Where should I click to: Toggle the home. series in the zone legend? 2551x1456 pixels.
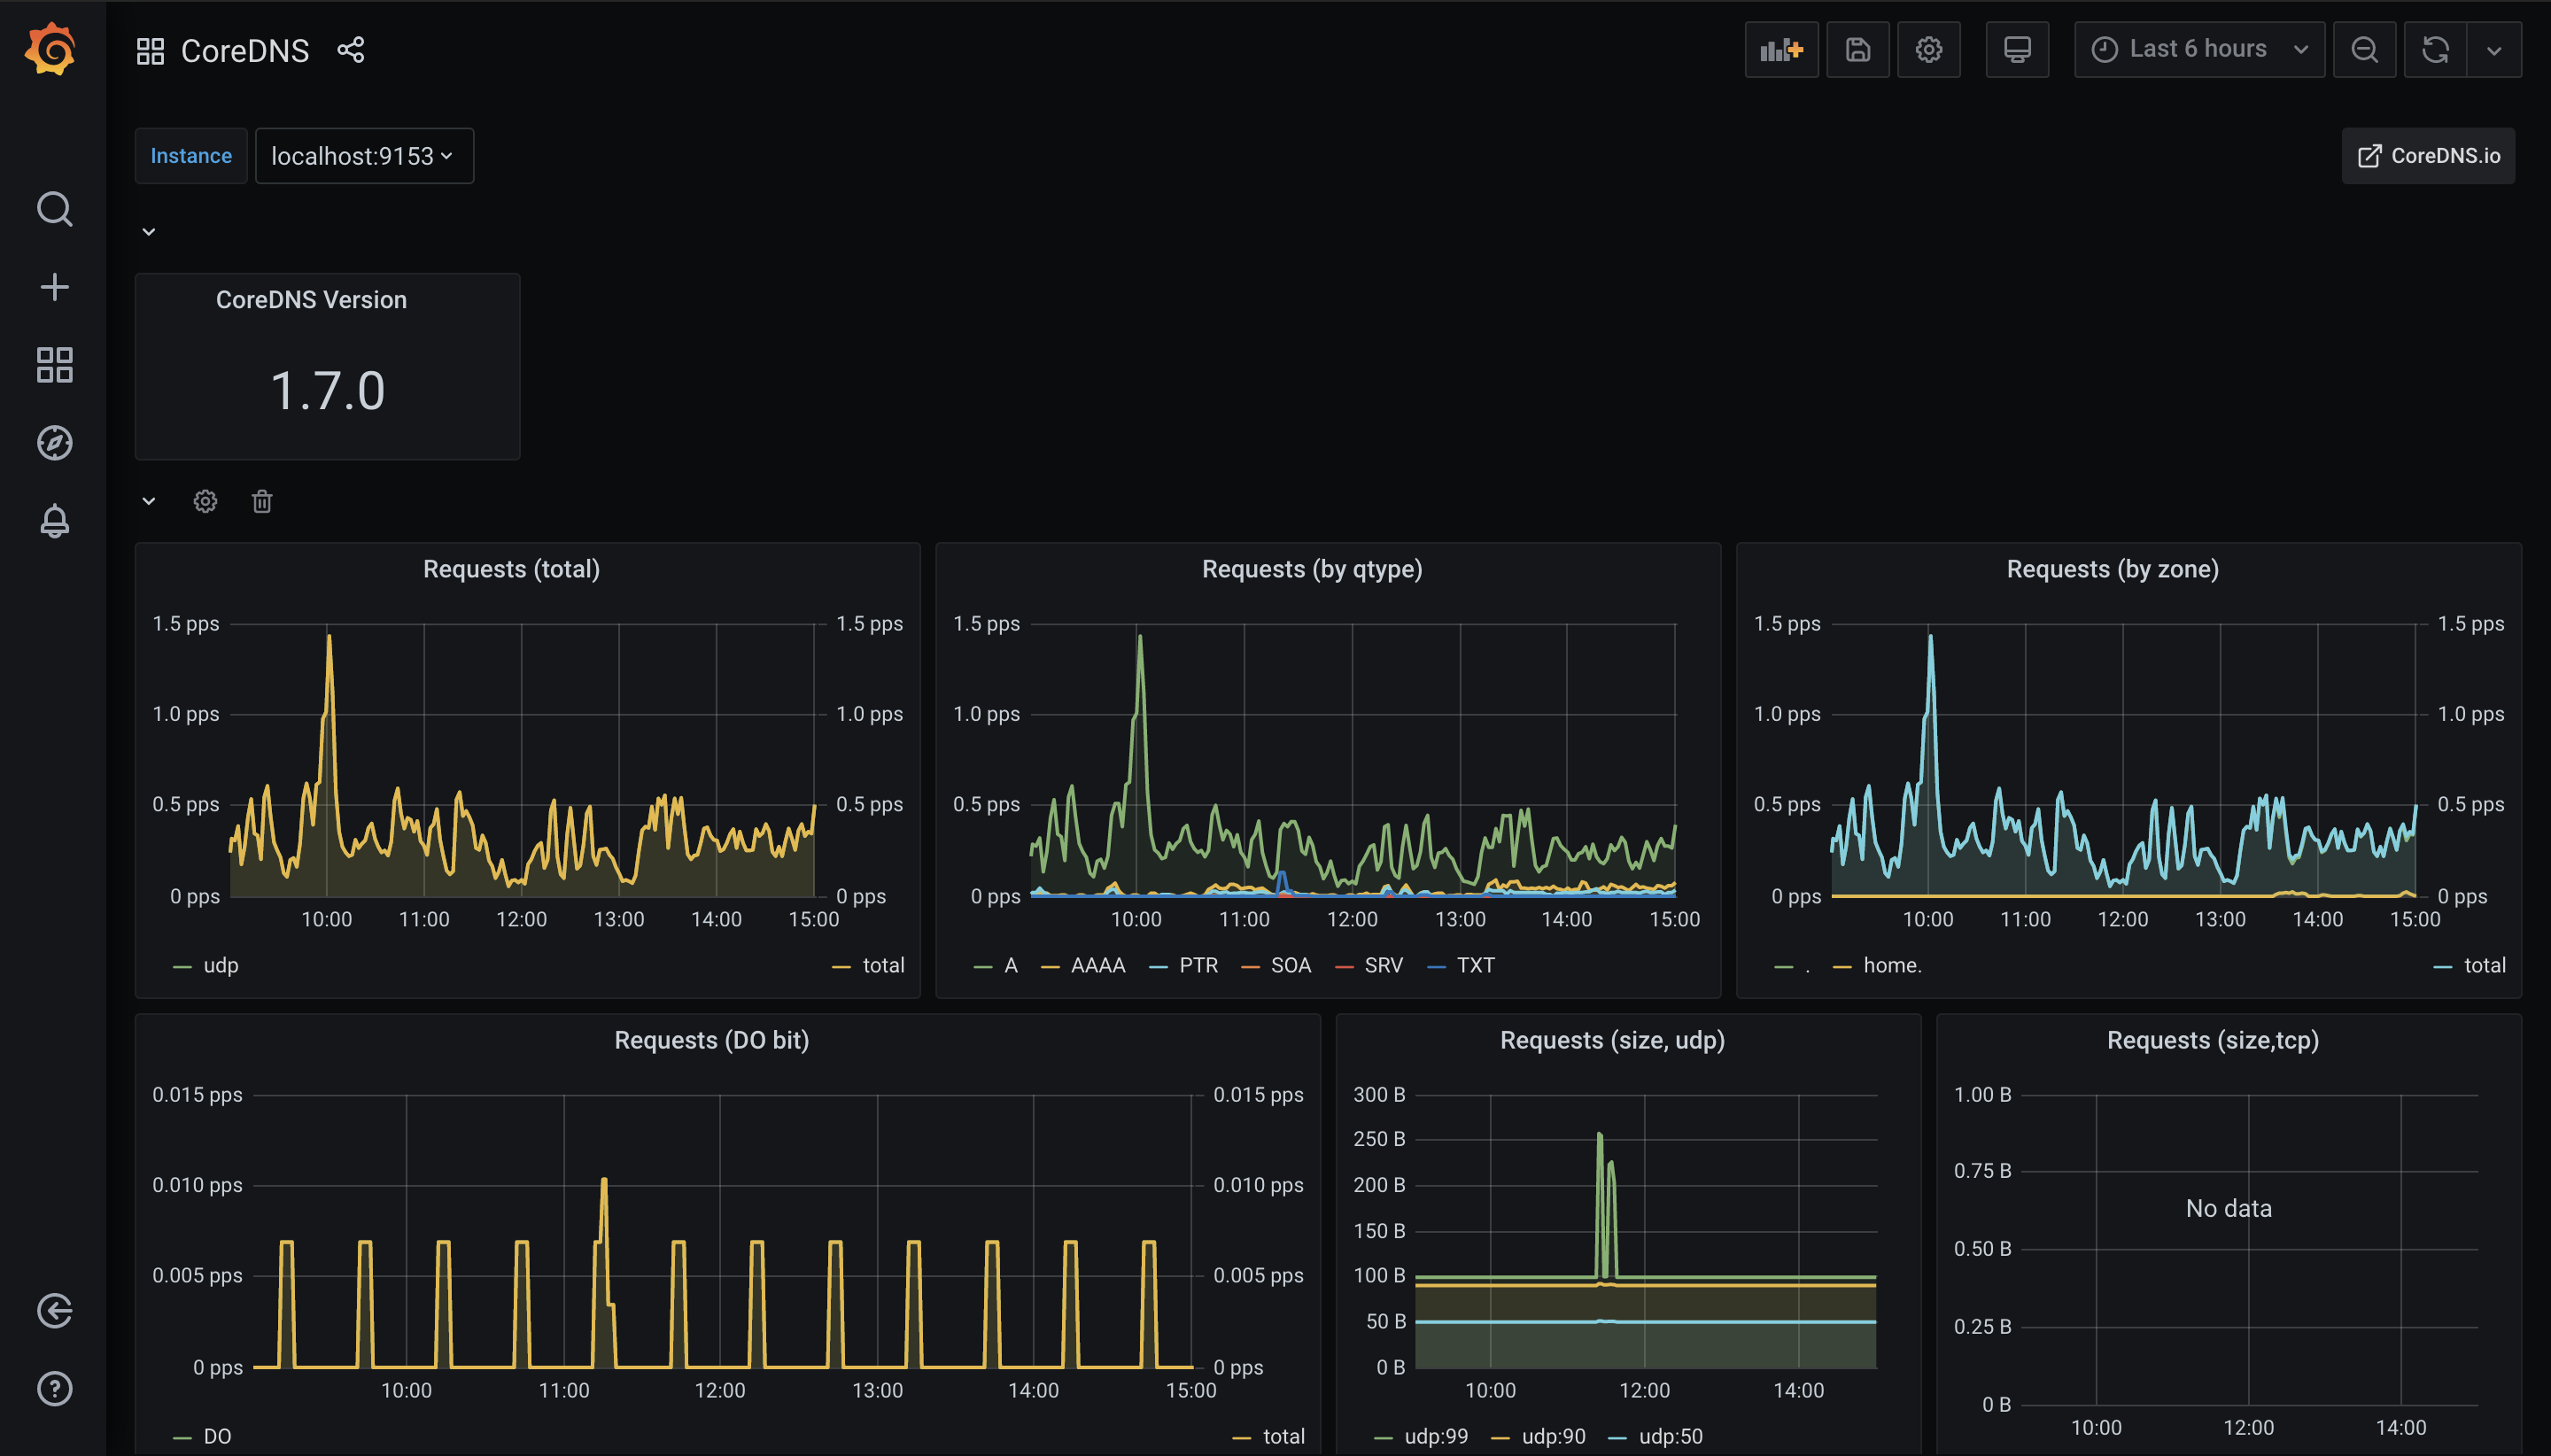coord(1892,965)
